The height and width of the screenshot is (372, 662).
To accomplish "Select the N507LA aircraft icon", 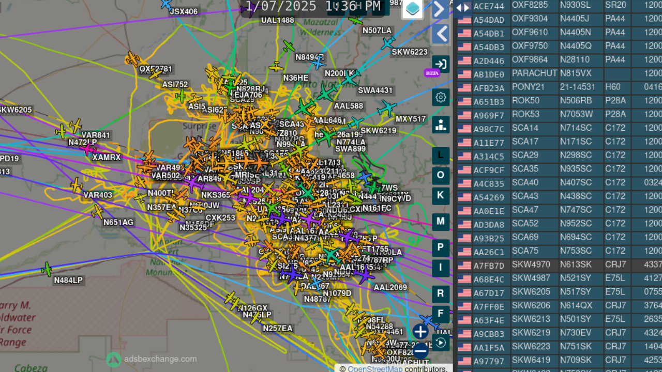I will tap(355, 20).
